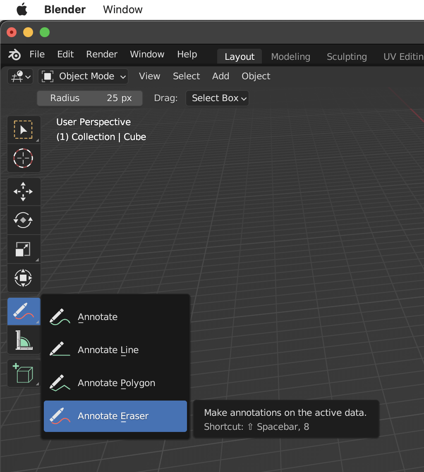Screen dimensions: 424x472
Task: Select the Rotate tool
Action: 24,221
